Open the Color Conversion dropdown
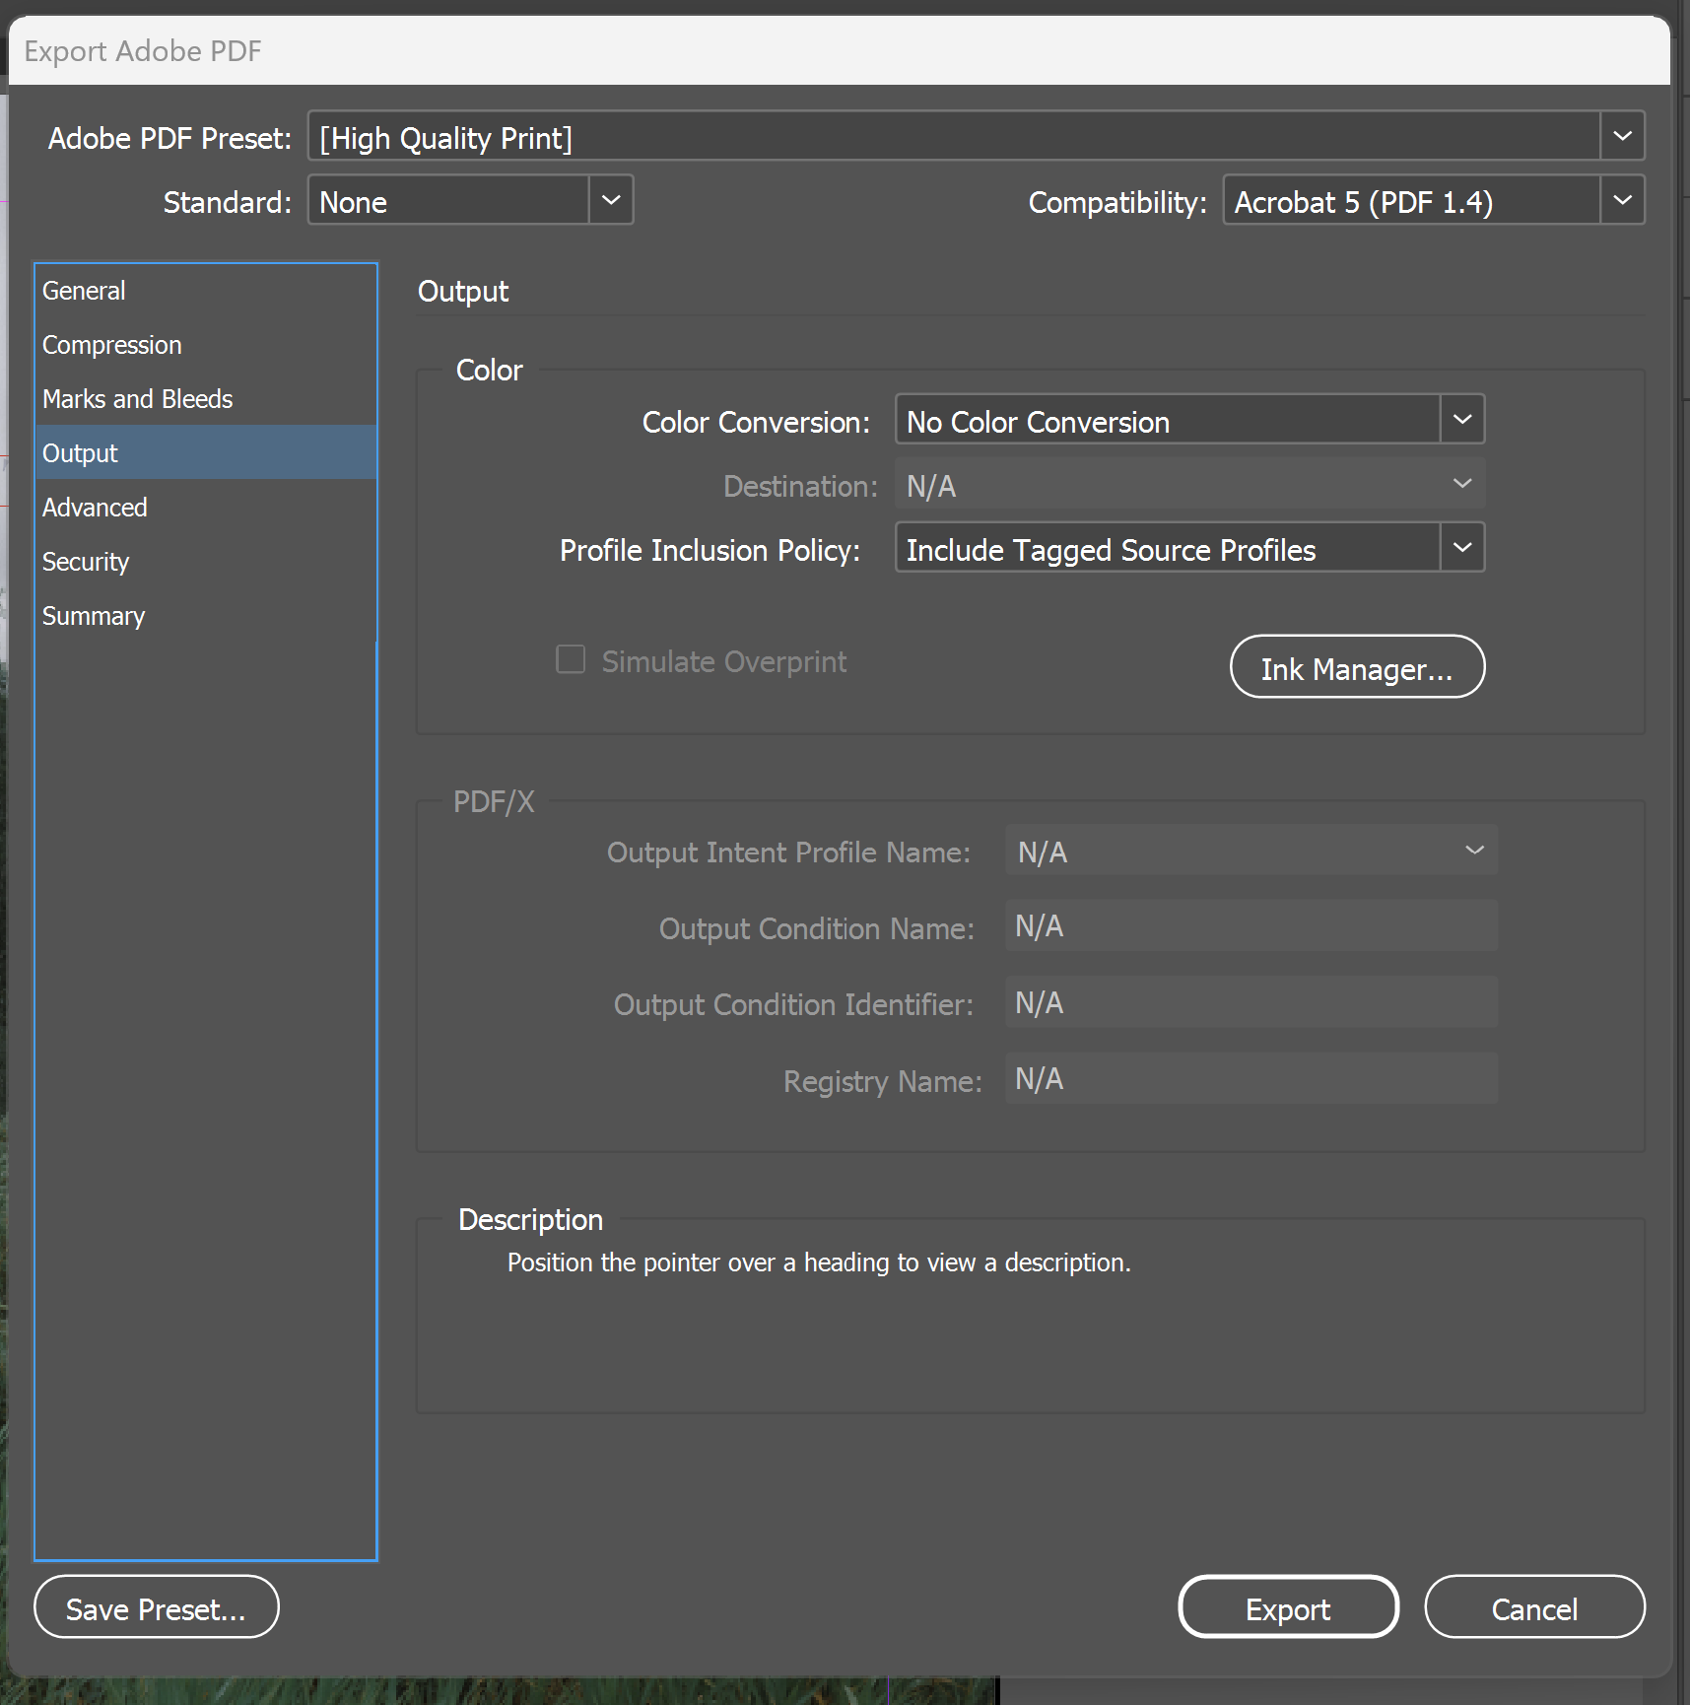This screenshot has height=1705, width=1690. (x=1461, y=419)
